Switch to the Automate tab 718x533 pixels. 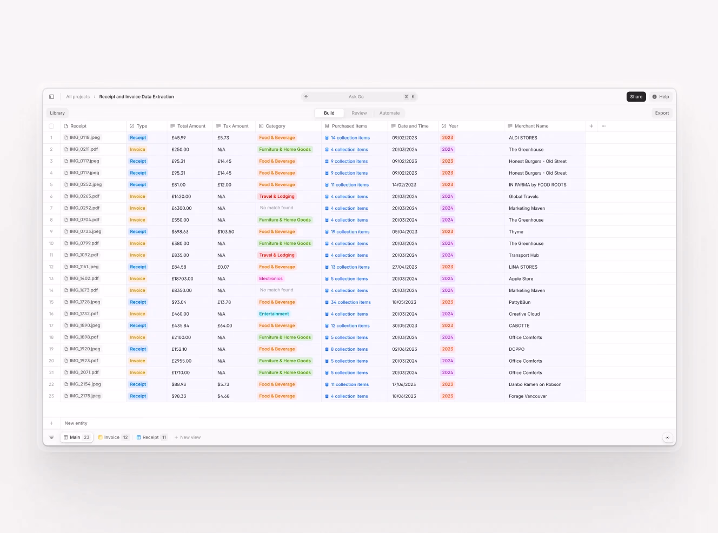coord(389,113)
